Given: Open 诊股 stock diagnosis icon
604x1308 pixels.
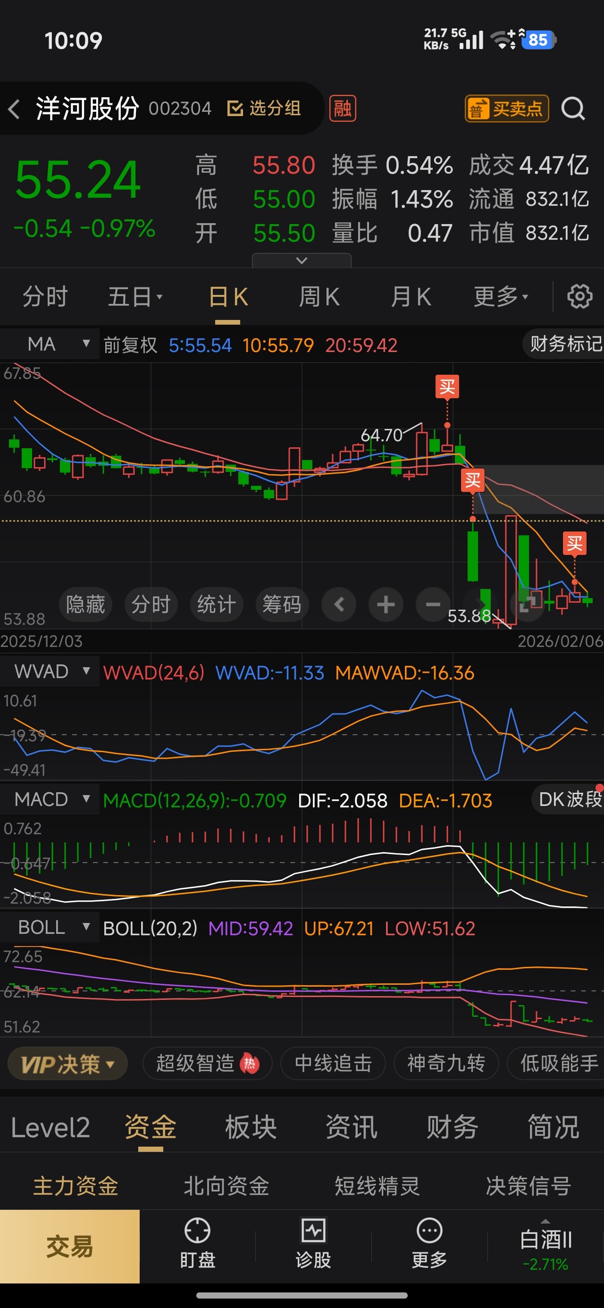Looking at the screenshot, I should coord(313,1243).
